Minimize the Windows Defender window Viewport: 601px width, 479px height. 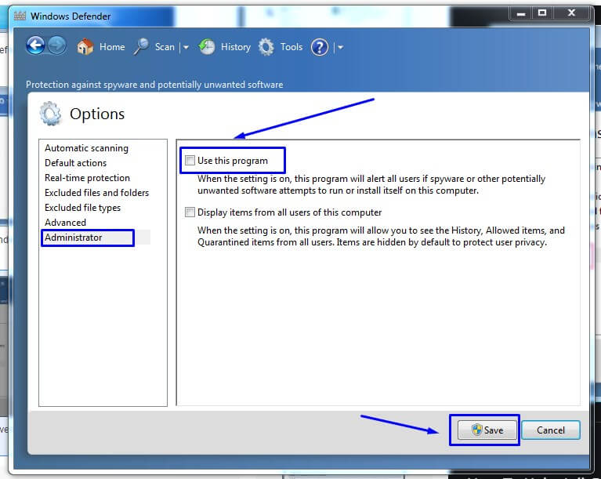pyautogui.click(x=520, y=13)
